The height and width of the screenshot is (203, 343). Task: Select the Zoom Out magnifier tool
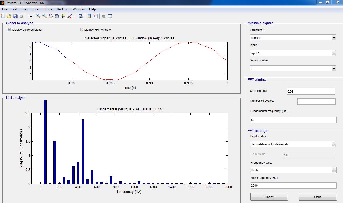tap(44, 16)
